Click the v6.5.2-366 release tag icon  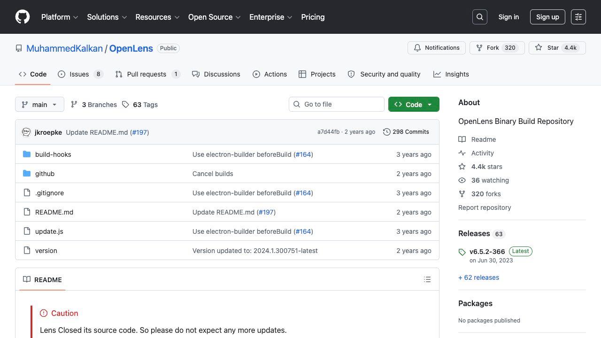point(462,252)
